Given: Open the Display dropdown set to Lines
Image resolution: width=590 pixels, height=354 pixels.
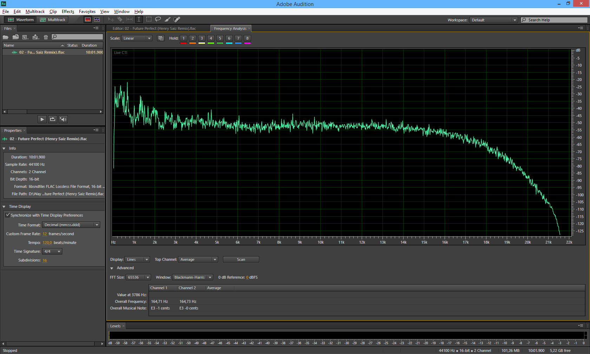Looking at the screenshot, I should coord(137,259).
